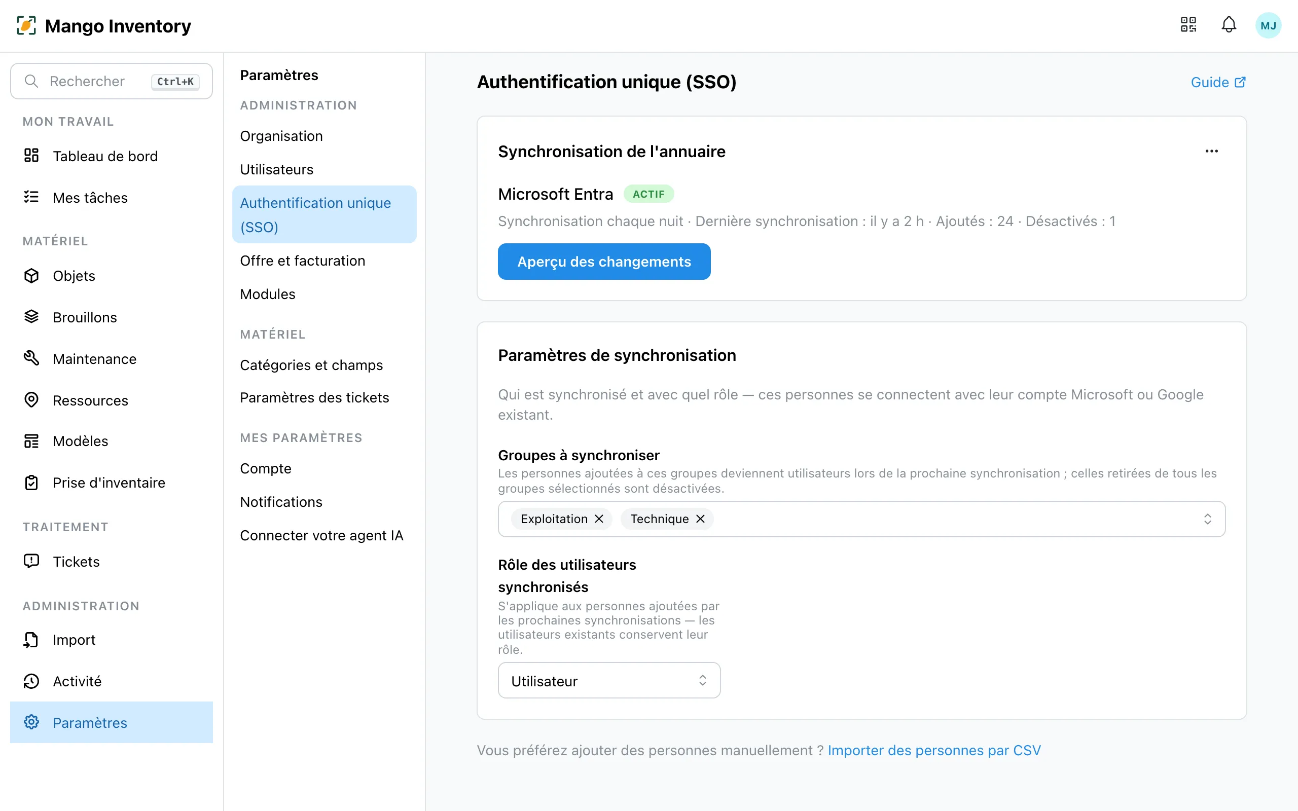
Task: Click the Mes tâches list icon
Action: click(x=31, y=197)
